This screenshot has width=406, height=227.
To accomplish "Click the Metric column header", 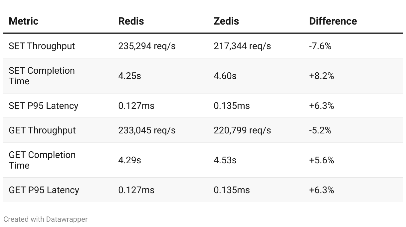I will (x=24, y=21).
